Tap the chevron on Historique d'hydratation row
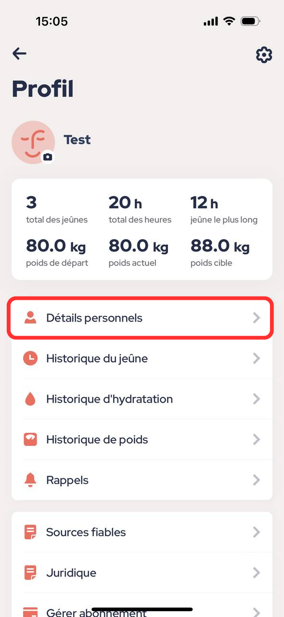Screen dimensions: 284x617 [257, 399]
